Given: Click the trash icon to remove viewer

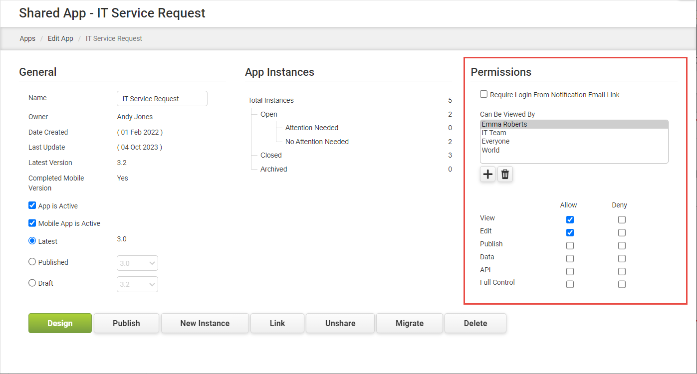Looking at the screenshot, I should click(x=505, y=174).
